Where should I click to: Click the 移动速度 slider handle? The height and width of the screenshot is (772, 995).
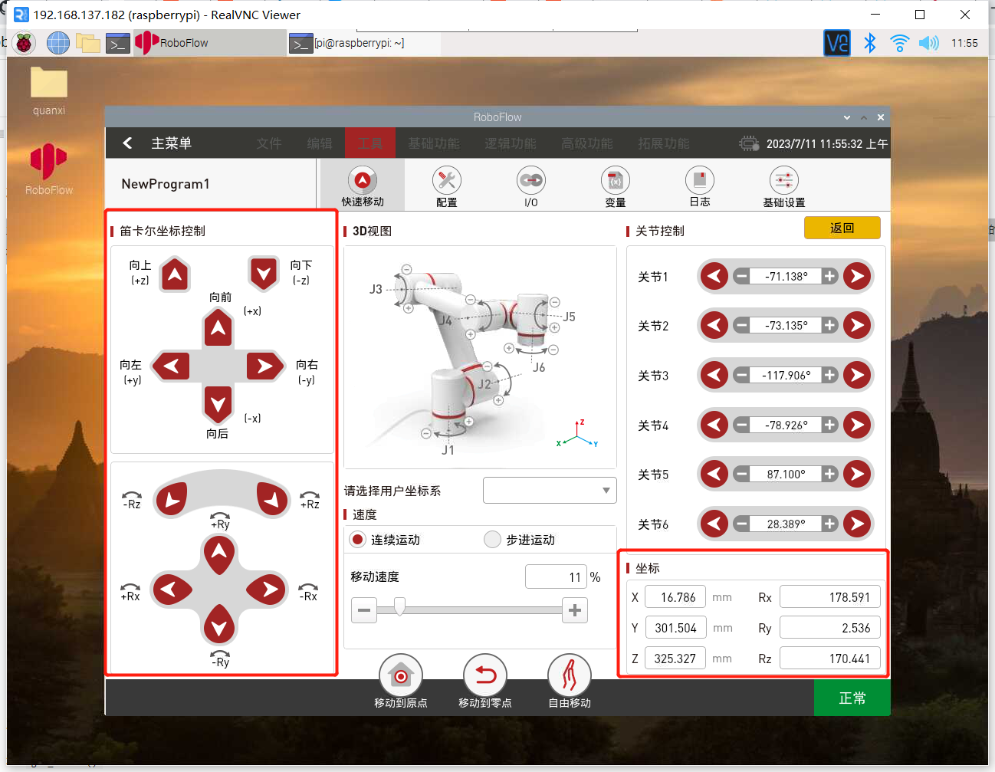[399, 608]
